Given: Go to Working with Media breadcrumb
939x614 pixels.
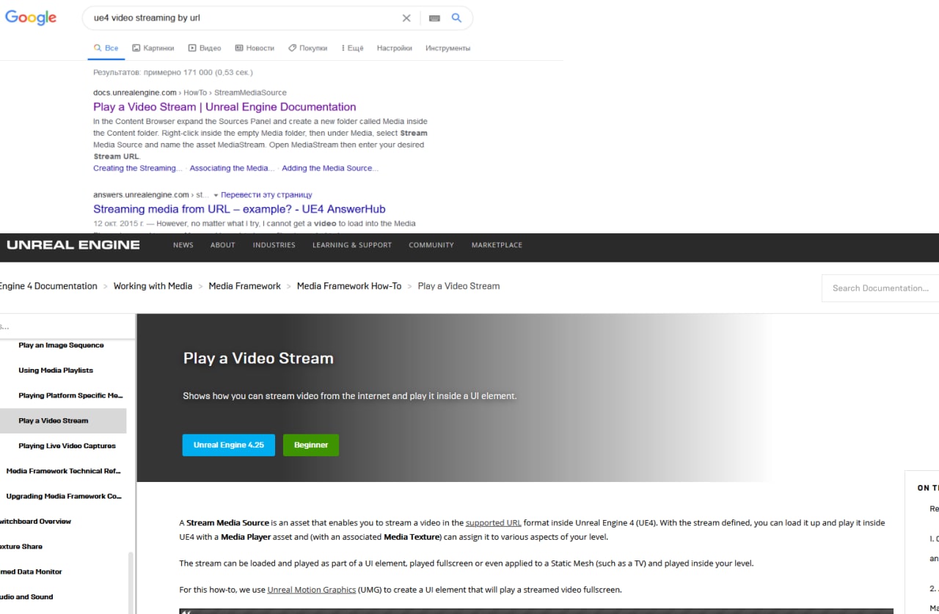Looking at the screenshot, I should [153, 286].
